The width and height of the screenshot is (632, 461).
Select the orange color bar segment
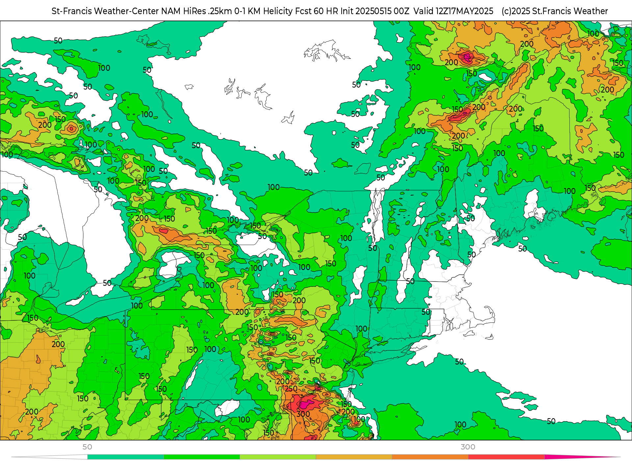point(430,457)
